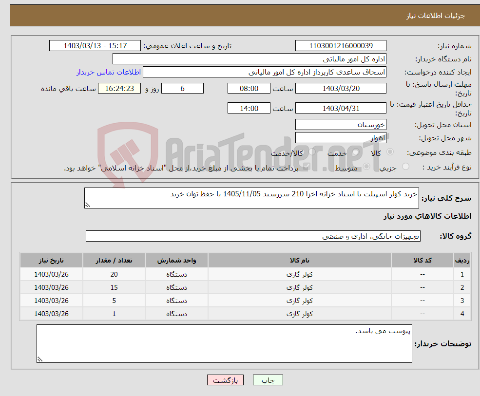Click delivery province field خوزستان

(x=341, y=125)
